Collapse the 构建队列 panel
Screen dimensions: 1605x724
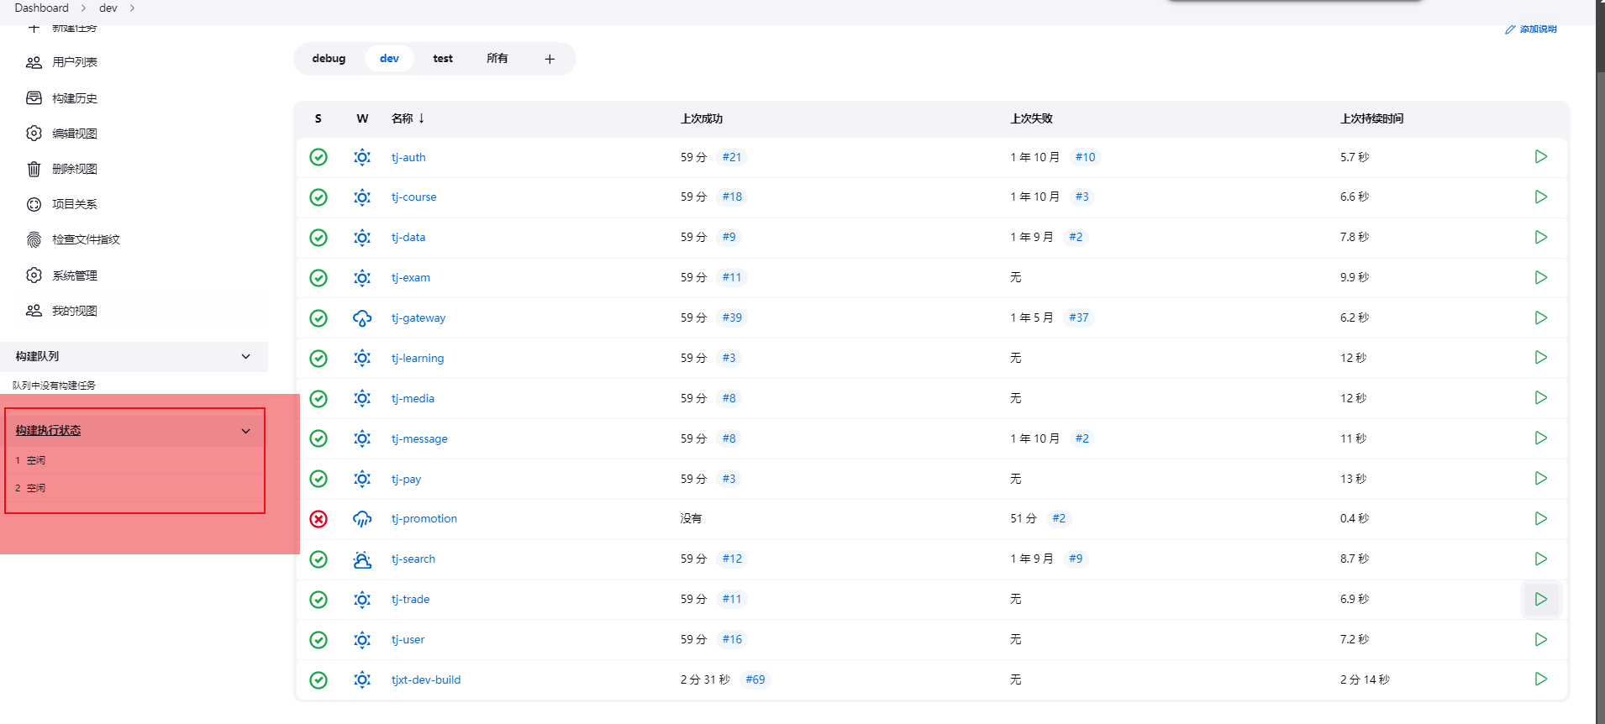pos(245,356)
